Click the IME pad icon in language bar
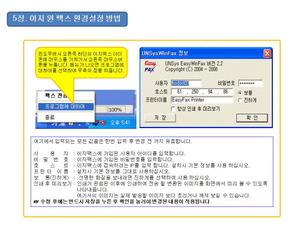Image resolution: width=301 pixels, height=226 pixels. pos(71,124)
